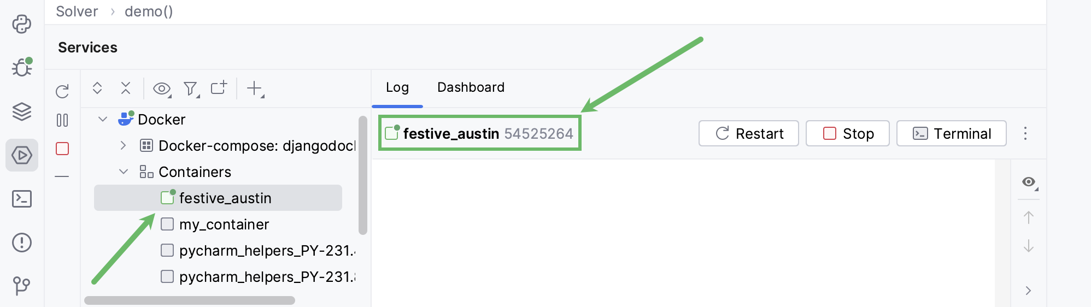Select the Log tab
Screen dimensions: 1091x307
point(397,87)
